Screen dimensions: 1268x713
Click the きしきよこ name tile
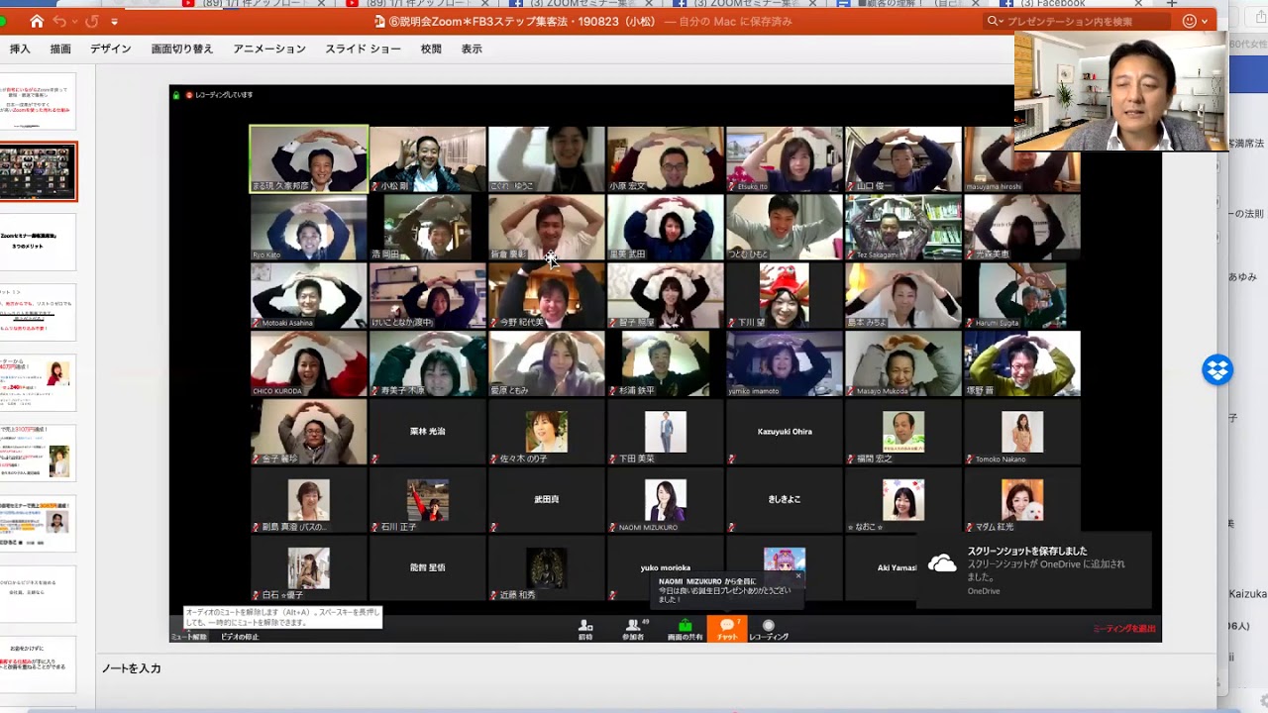coord(785,500)
